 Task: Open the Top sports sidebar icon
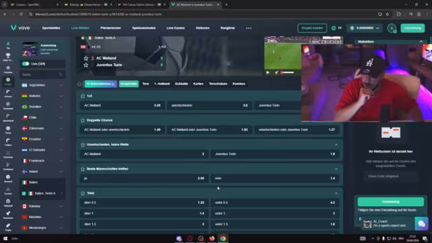coord(8,44)
